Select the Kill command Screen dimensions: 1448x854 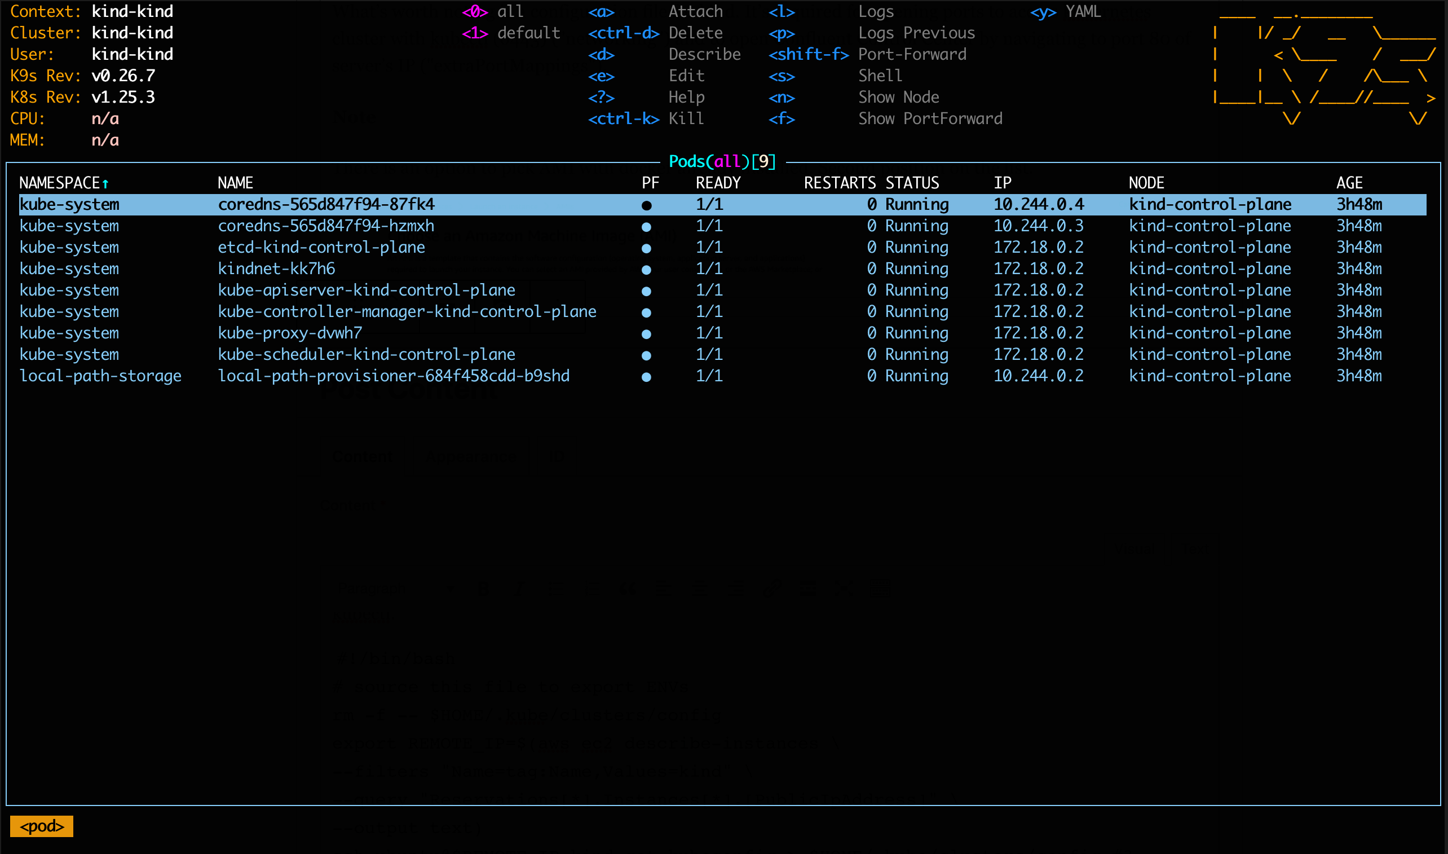(686, 118)
